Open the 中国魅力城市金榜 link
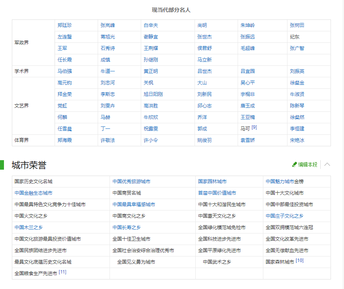Image resolution: width=344 pixels, height=289 pixels. (x=285, y=182)
